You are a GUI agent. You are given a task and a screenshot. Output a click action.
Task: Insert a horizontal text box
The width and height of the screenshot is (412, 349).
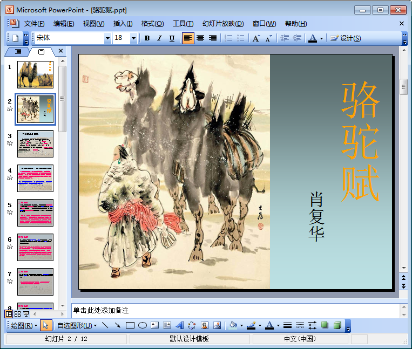click(155, 326)
